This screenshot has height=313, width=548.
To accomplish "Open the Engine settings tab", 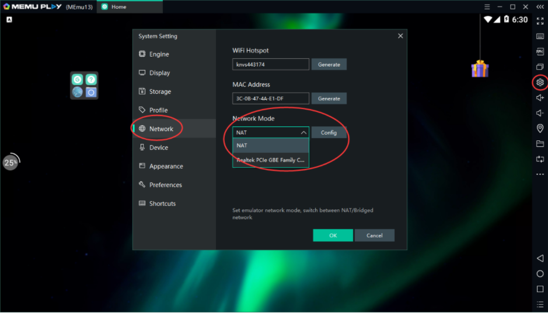I will click(x=159, y=54).
